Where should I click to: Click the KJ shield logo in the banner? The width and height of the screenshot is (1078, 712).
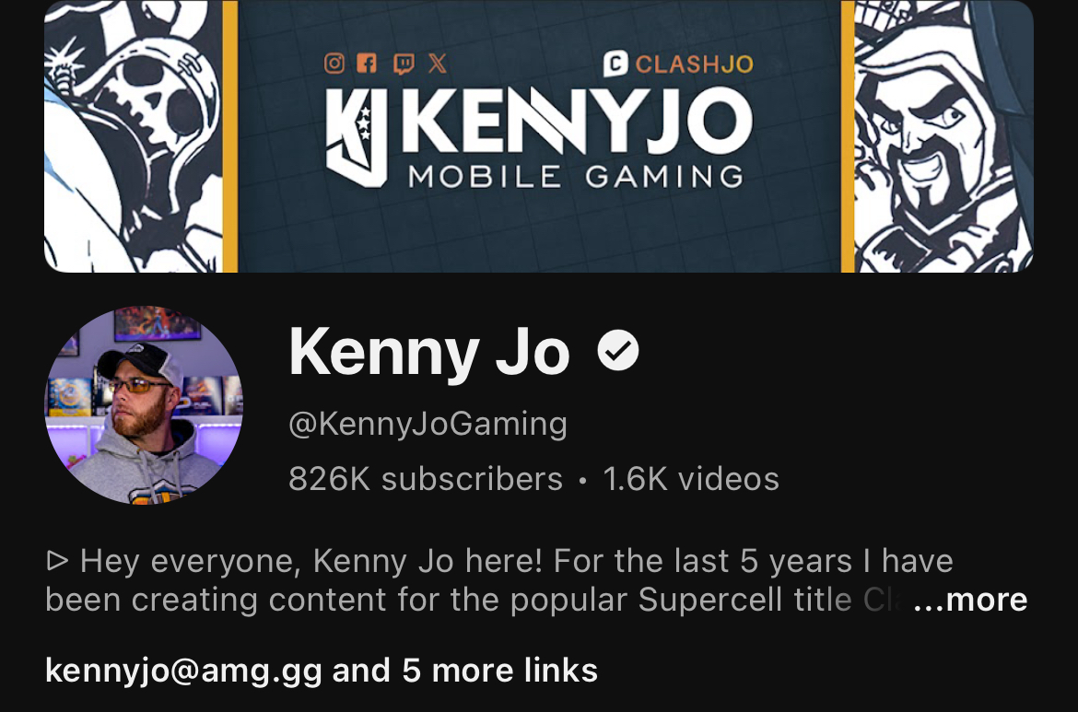pos(357,138)
